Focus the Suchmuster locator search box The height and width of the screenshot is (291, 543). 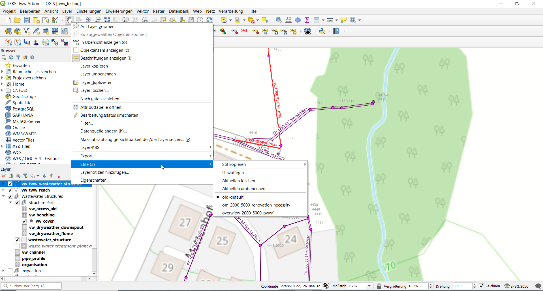pyautogui.click(x=31, y=286)
